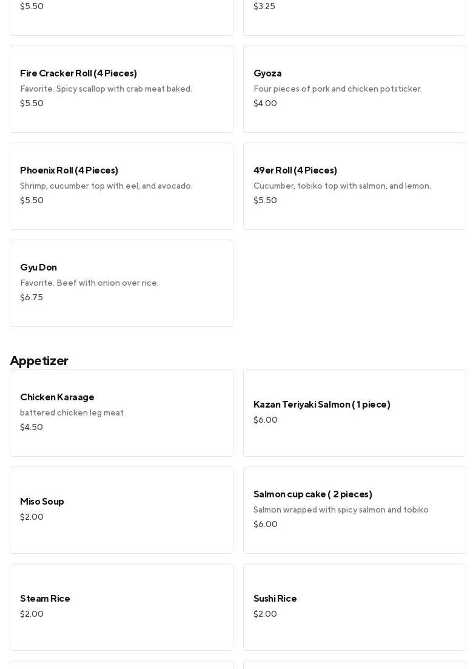Click "battered chicken leg meat" description

point(72,413)
